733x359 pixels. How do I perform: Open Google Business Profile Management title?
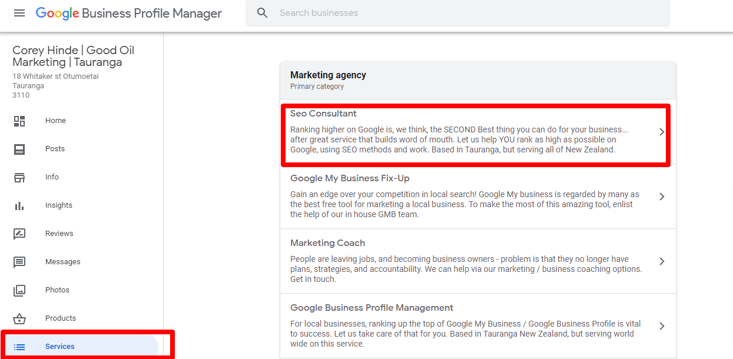372,308
